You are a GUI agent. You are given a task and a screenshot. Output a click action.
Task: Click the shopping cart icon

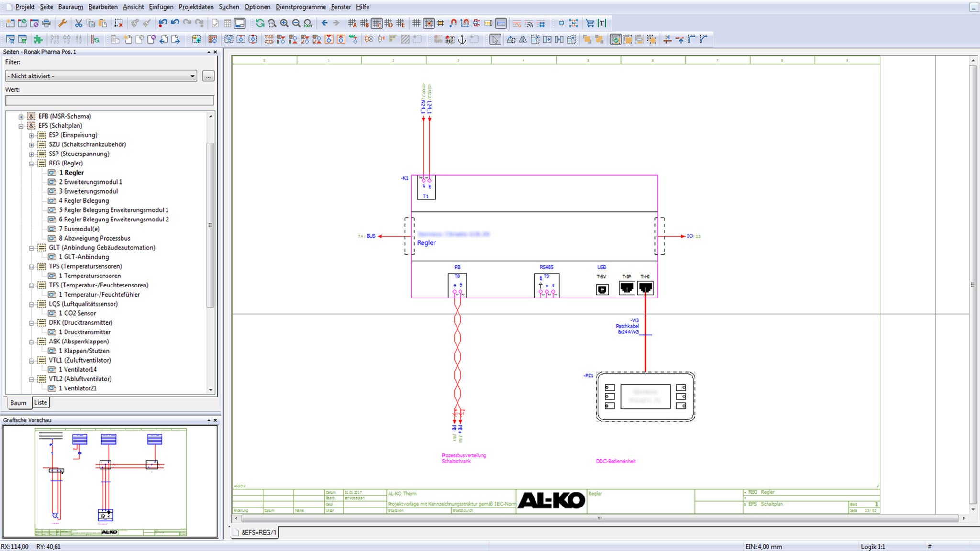tap(590, 23)
